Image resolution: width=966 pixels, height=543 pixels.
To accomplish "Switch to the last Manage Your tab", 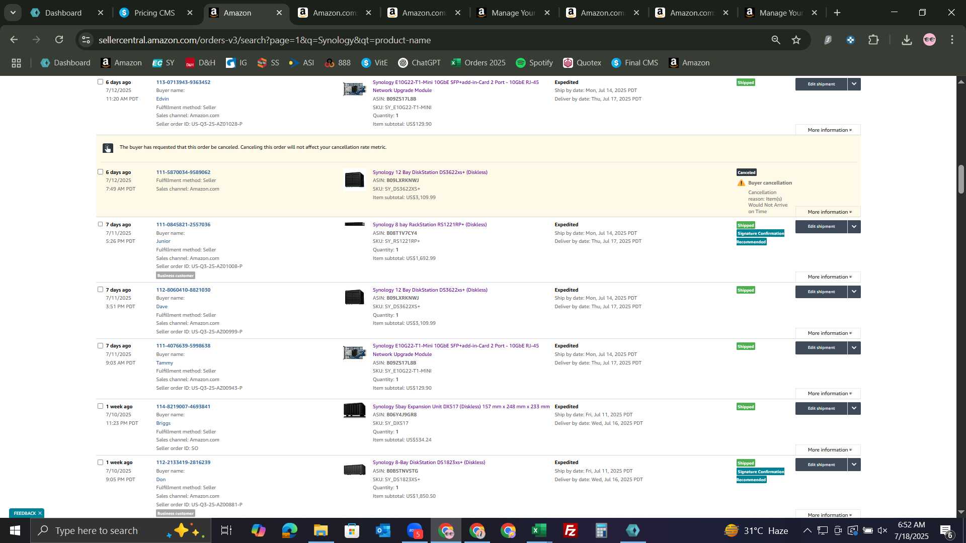I will pyautogui.click(x=781, y=13).
